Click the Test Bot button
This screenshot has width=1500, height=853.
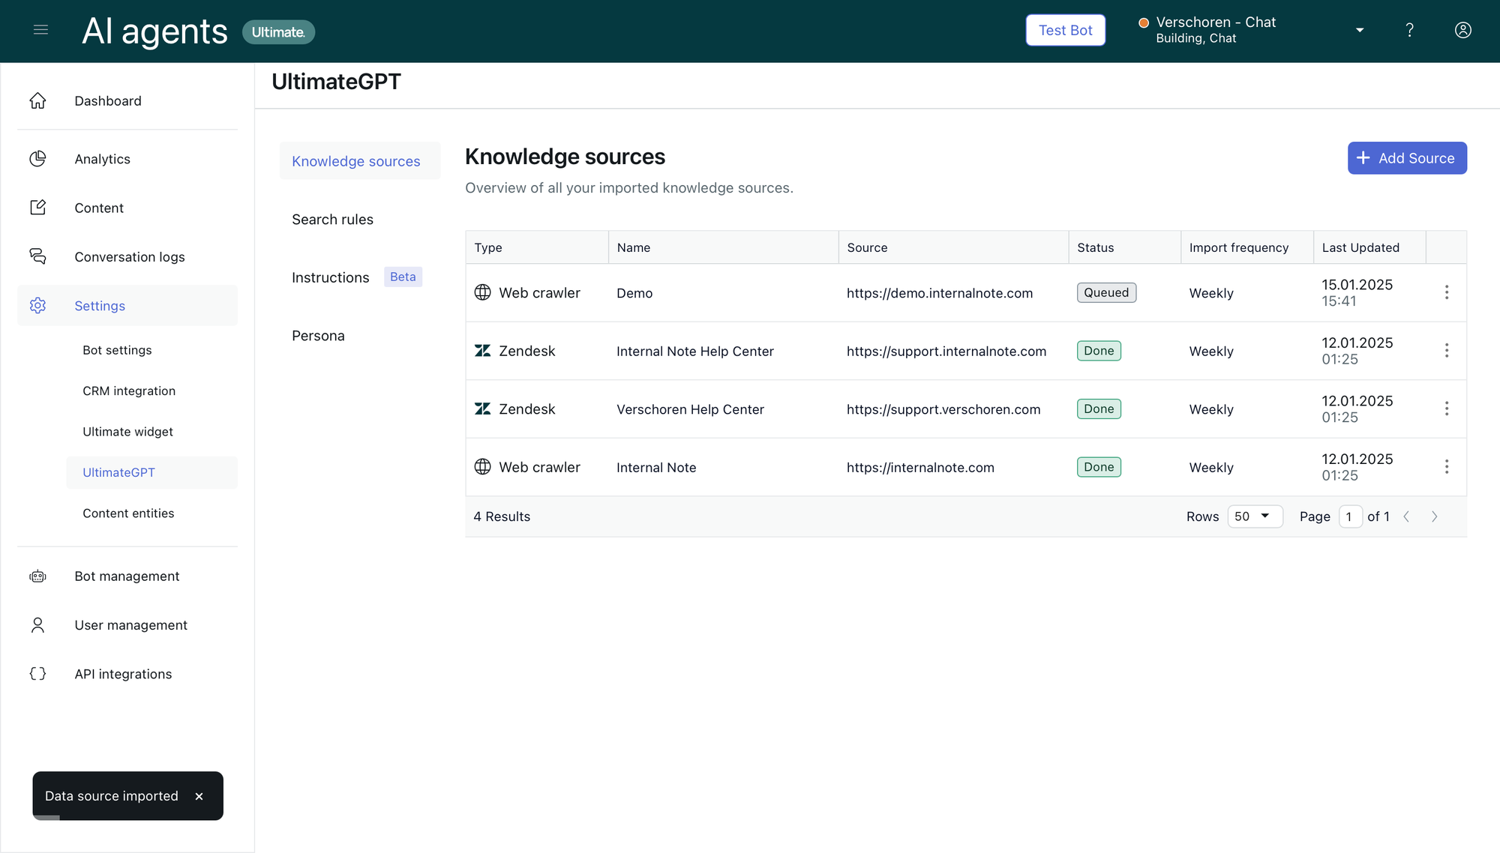(x=1065, y=30)
